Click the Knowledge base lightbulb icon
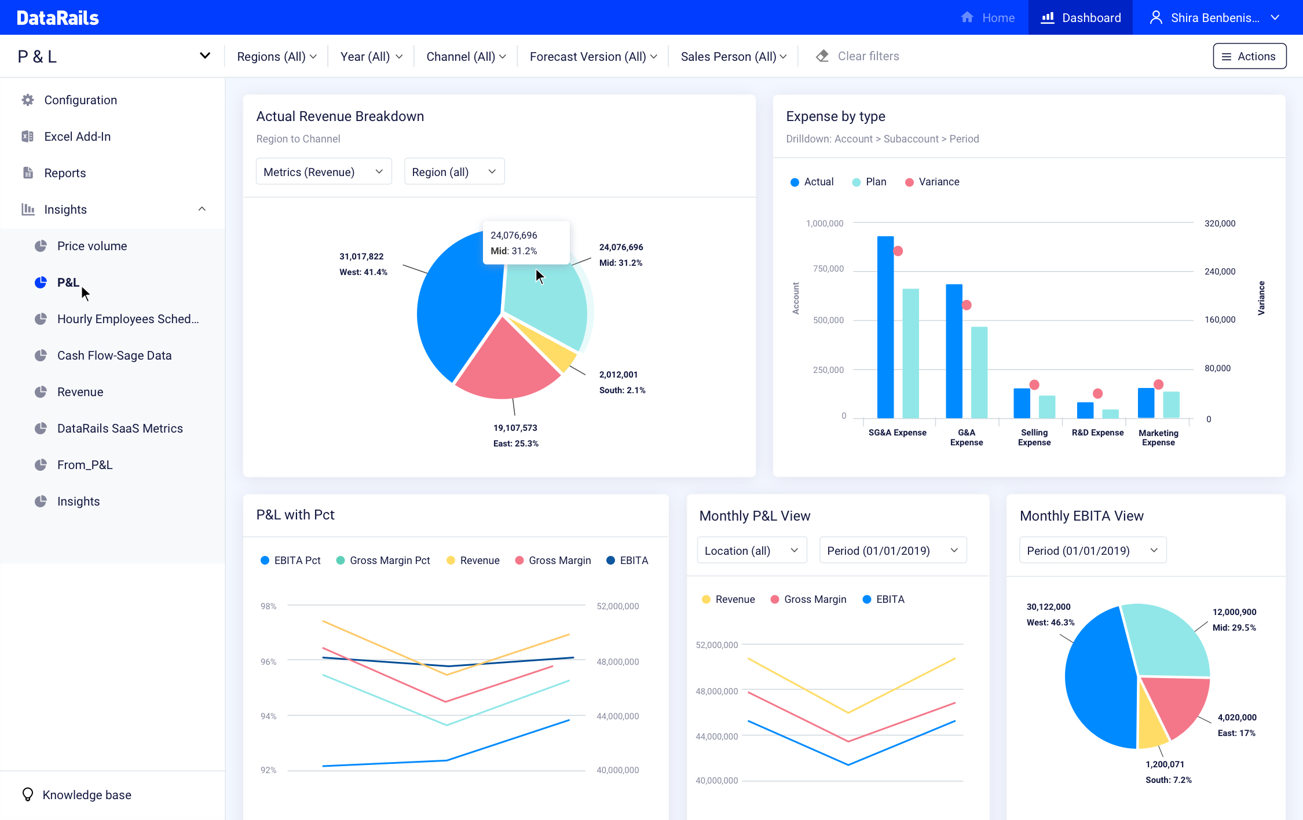Image resolution: width=1303 pixels, height=820 pixels. click(28, 795)
